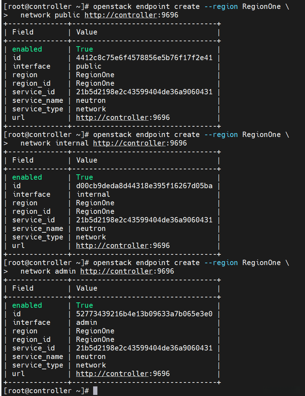The height and width of the screenshot is (396, 305).
Task: Open the url row link in the topmost table
Action: (112, 117)
